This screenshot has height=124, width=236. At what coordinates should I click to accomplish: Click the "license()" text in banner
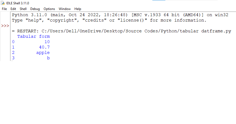(132, 20)
